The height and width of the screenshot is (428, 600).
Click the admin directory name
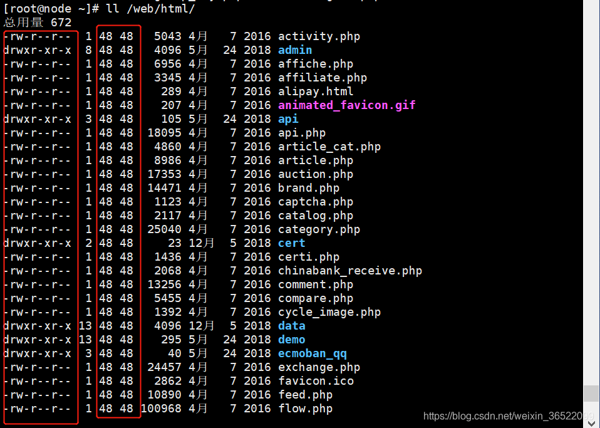pyautogui.click(x=294, y=50)
